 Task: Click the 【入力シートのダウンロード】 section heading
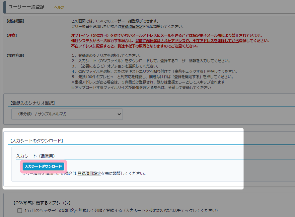coord(36,141)
